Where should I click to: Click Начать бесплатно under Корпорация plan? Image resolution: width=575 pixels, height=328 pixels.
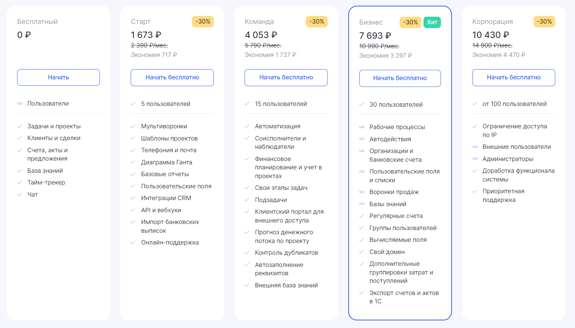pos(514,77)
